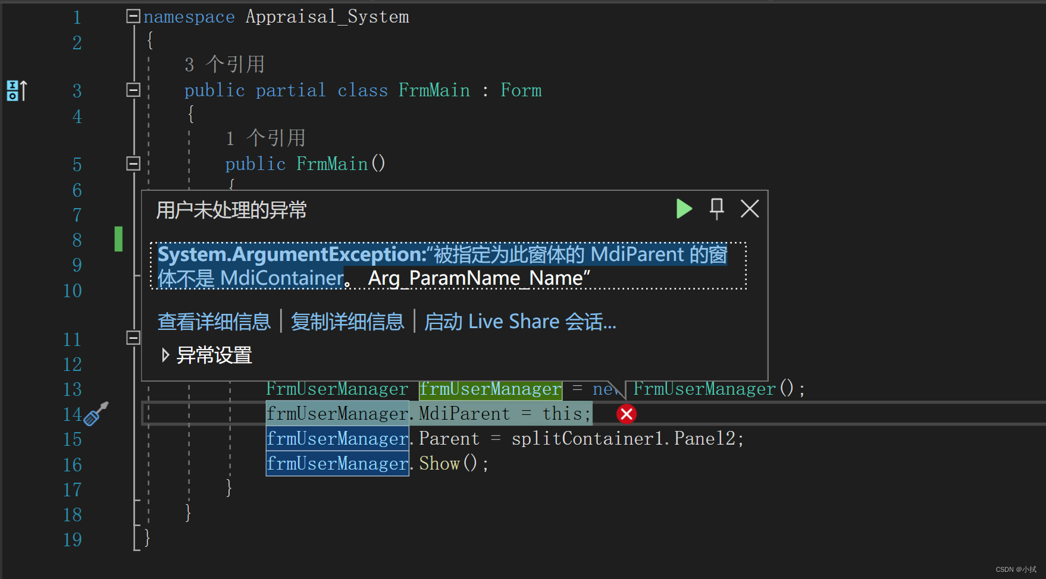Click the document outline icon in left margin
1046x579 pixels.
point(15,90)
